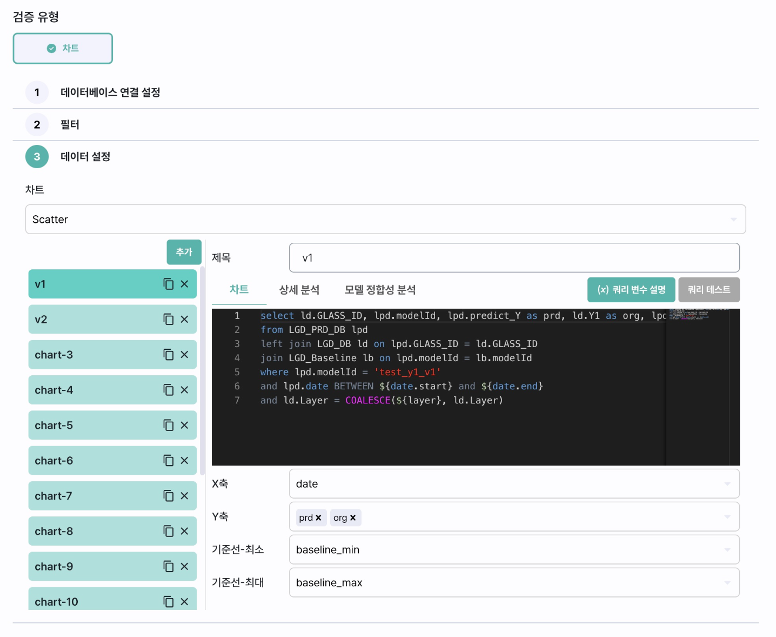
Task: Duplicate chart-3 with its copy icon
Action: point(169,355)
